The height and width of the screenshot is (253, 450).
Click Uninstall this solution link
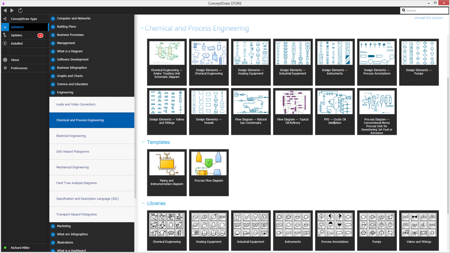point(428,18)
